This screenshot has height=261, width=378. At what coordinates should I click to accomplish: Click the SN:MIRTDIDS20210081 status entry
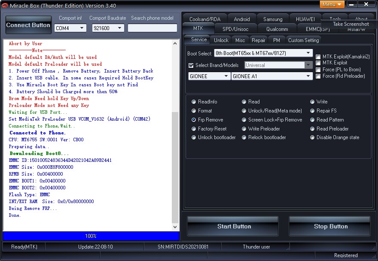[x=183, y=247]
